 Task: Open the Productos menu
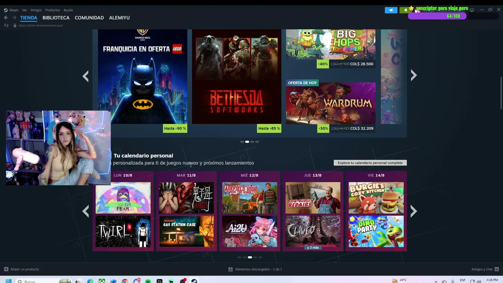click(x=53, y=10)
